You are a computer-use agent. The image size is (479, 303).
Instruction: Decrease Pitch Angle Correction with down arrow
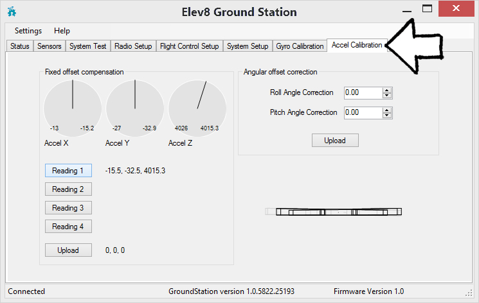387,116
